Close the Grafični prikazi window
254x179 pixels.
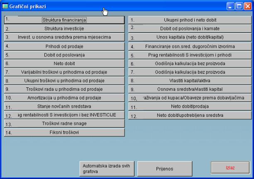(x=248, y=6)
